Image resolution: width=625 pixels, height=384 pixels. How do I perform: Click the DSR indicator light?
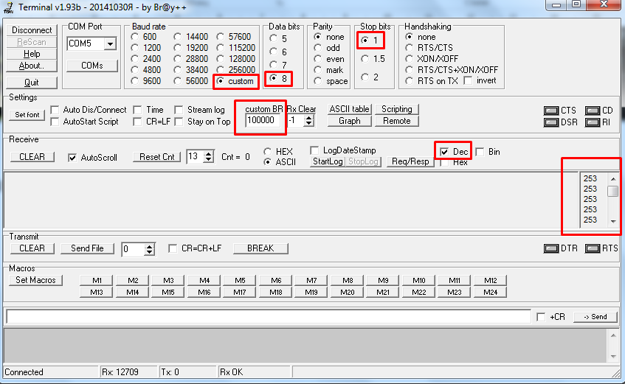[551, 122]
